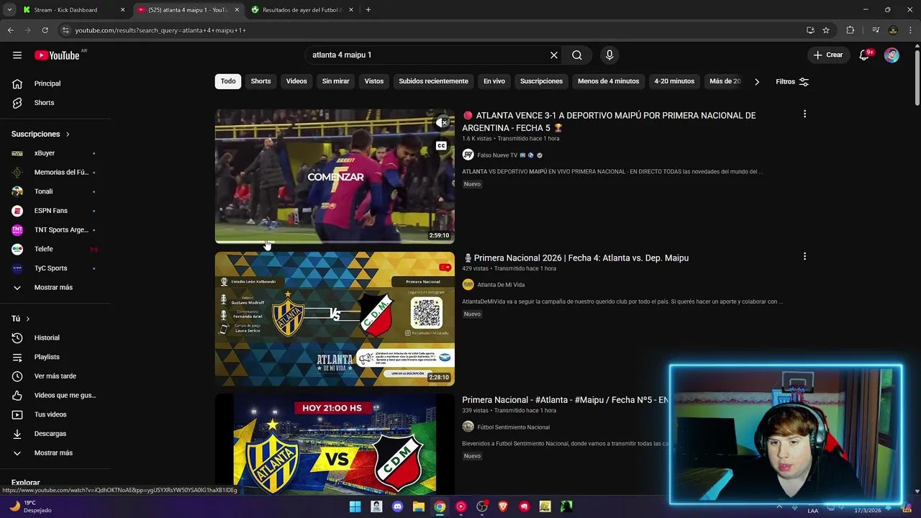The image size is (921, 518).
Task: Click the magnifying glass search button
Action: tap(577, 55)
